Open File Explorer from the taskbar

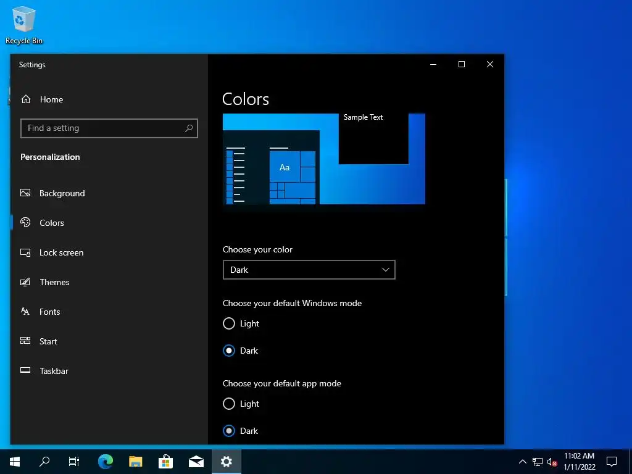[136, 462]
